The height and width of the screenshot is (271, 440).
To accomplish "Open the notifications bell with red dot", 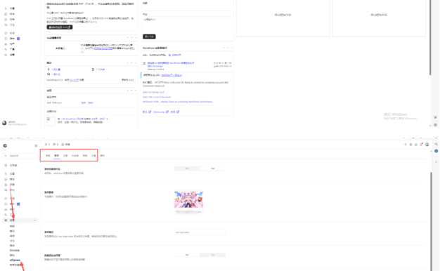I will click(x=421, y=145).
